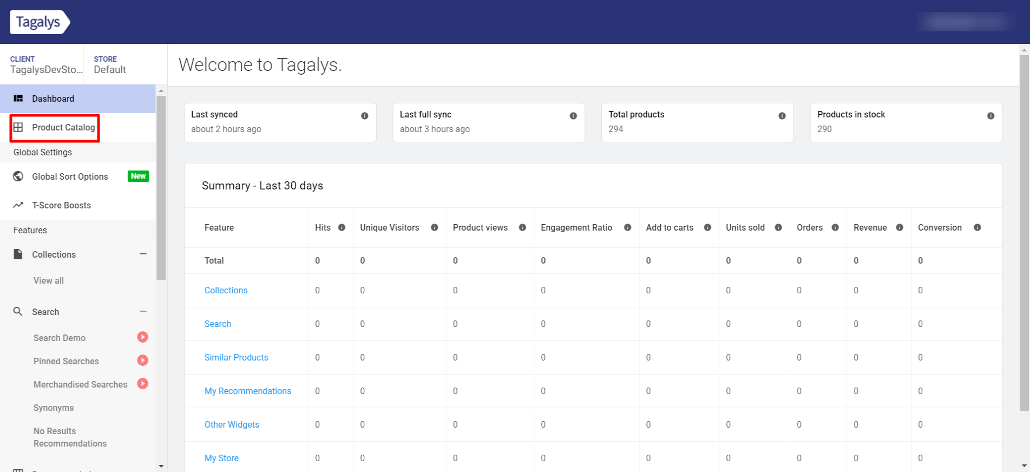This screenshot has height=472, width=1030.
Task: Open the My Store link
Action: (221, 458)
